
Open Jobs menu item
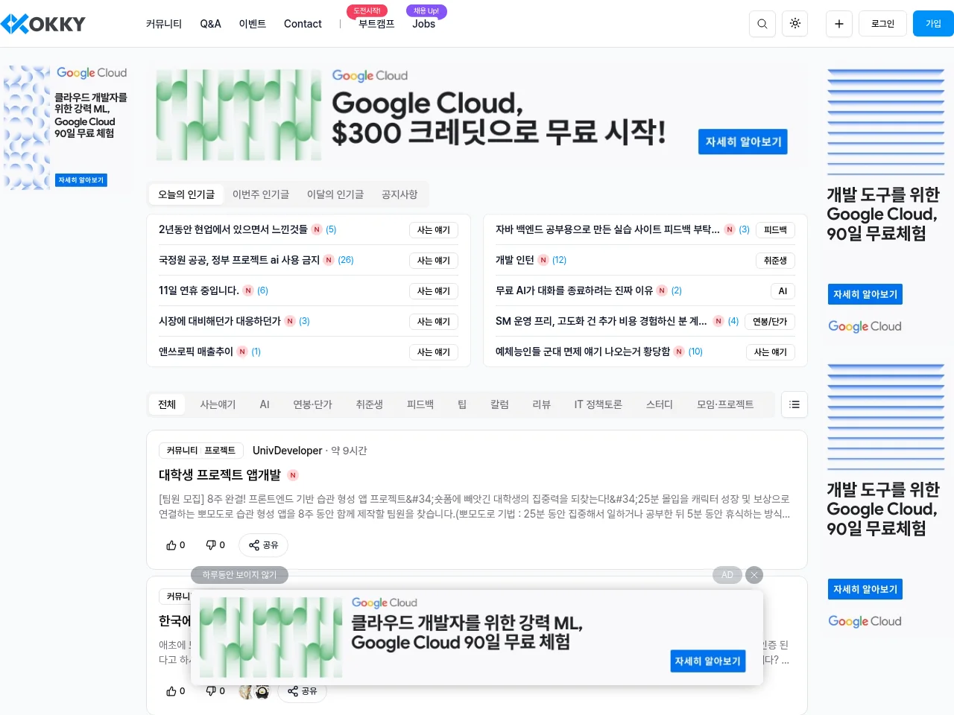click(423, 24)
